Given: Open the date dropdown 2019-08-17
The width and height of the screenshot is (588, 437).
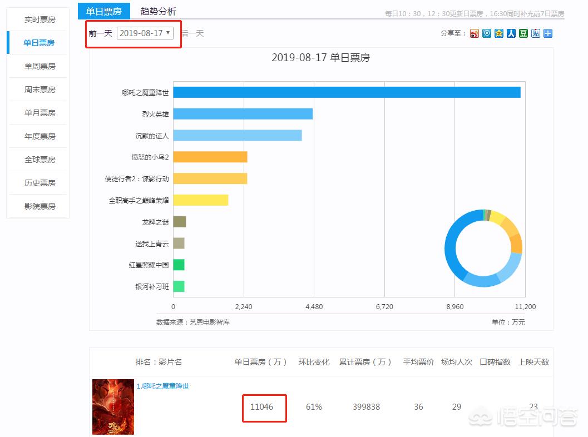Looking at the screenshot, I should tap(145, 33).
